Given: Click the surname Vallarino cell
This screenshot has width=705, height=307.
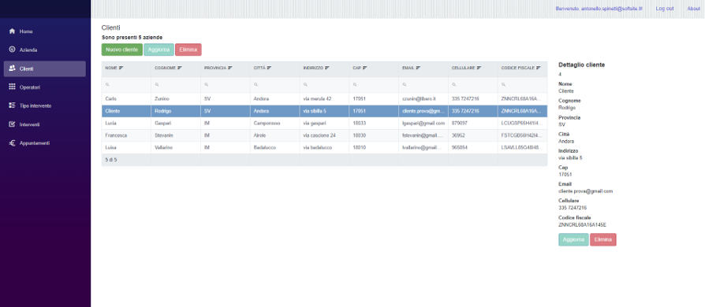Looking at the screenshot, I should coord(176,147).
